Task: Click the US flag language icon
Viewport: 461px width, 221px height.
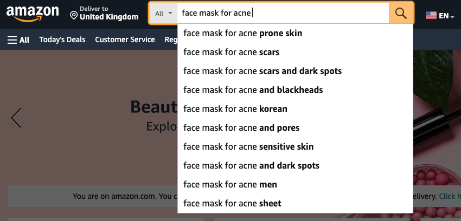Action: click(431, 15)
